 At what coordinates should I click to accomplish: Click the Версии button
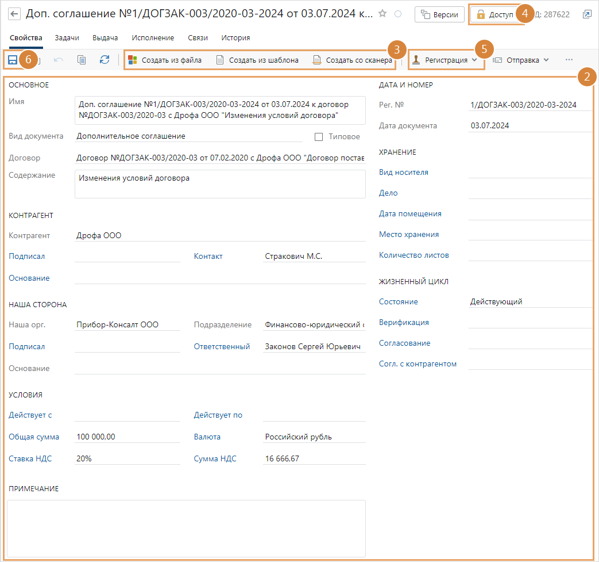[x=439, y=15]
